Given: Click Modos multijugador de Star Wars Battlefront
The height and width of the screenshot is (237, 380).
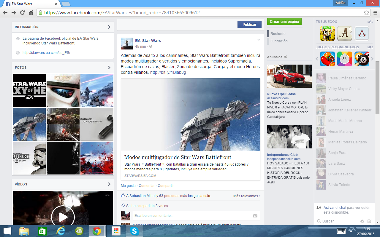Looking at the screenshot, I should tap(178, 157).
